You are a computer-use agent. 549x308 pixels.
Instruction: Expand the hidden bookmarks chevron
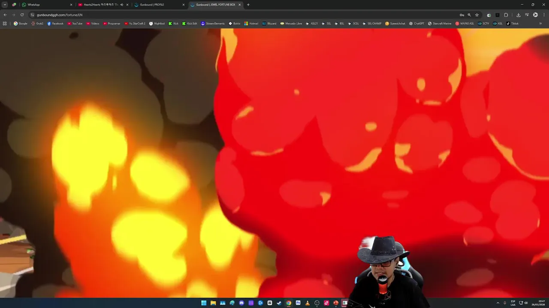click(540, 24)
